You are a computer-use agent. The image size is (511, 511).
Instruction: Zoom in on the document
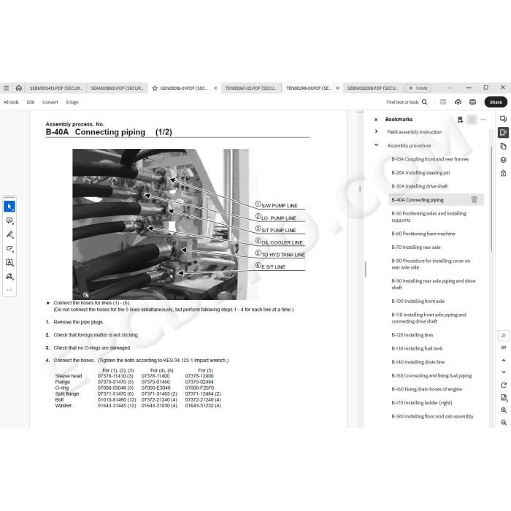point(504,410)
